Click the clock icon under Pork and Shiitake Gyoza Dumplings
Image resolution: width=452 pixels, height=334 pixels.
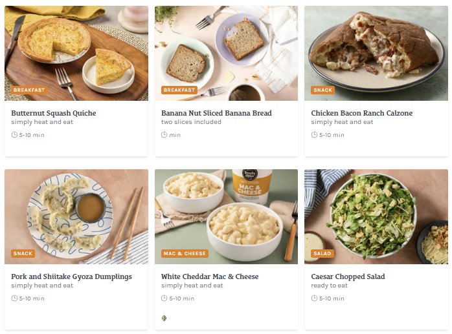pos(14,298)
